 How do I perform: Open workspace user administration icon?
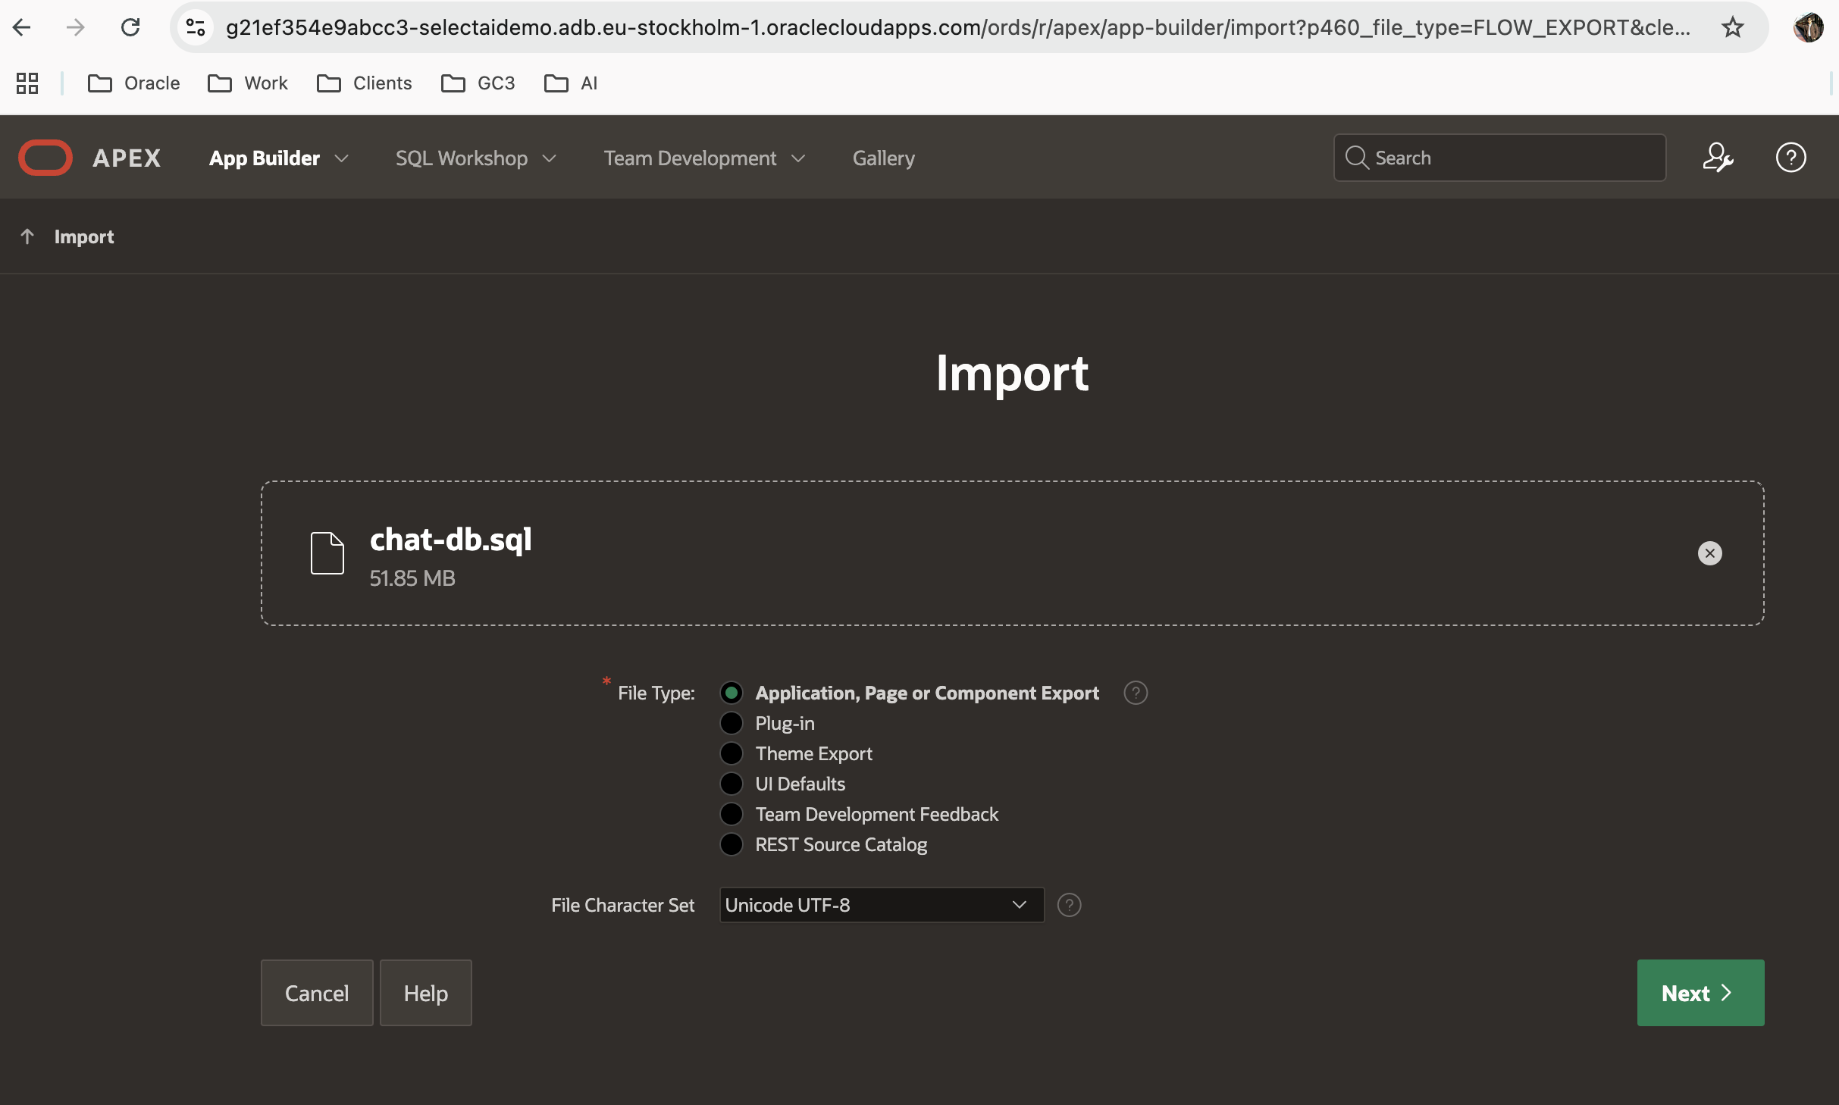[x=1718, y=158]
